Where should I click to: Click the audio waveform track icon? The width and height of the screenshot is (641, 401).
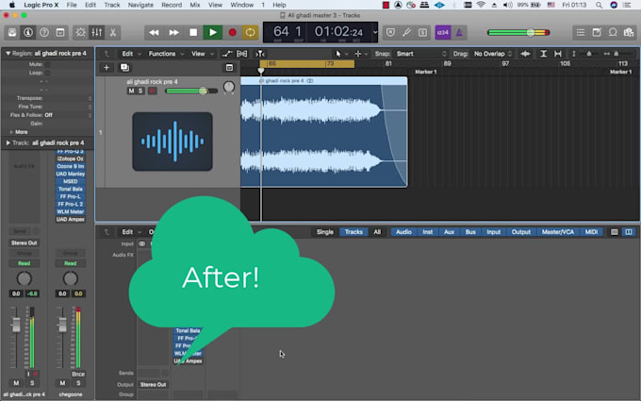tap(173, 142)
